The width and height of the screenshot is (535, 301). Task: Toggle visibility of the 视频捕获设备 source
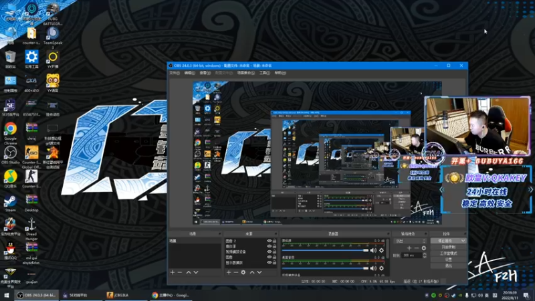click(x=270, y=252)
